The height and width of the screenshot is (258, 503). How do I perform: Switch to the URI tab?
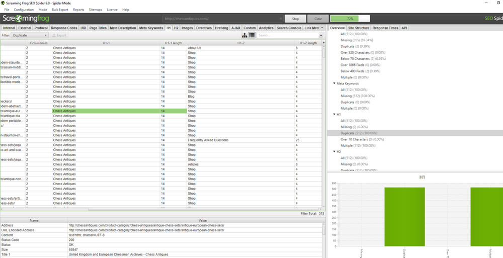(x=83, y=28)
